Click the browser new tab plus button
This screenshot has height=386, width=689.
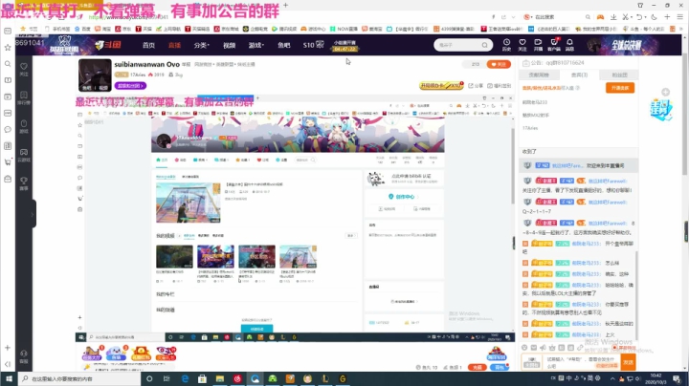pos(285,5)
